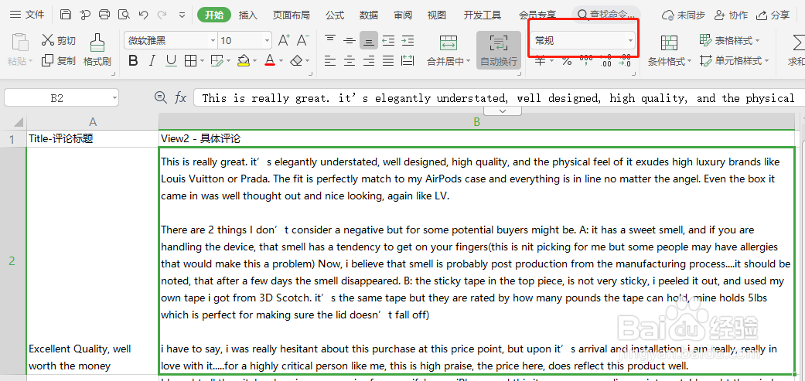This screenshot has height=381, width=805.
Task: Open the 常规 number format dropdown
Action: point(584,40)
